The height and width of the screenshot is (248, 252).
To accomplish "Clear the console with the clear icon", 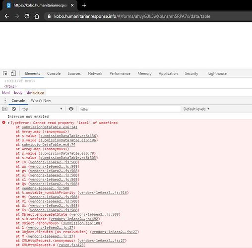I will pyautogui.click(x=14, y=109).
